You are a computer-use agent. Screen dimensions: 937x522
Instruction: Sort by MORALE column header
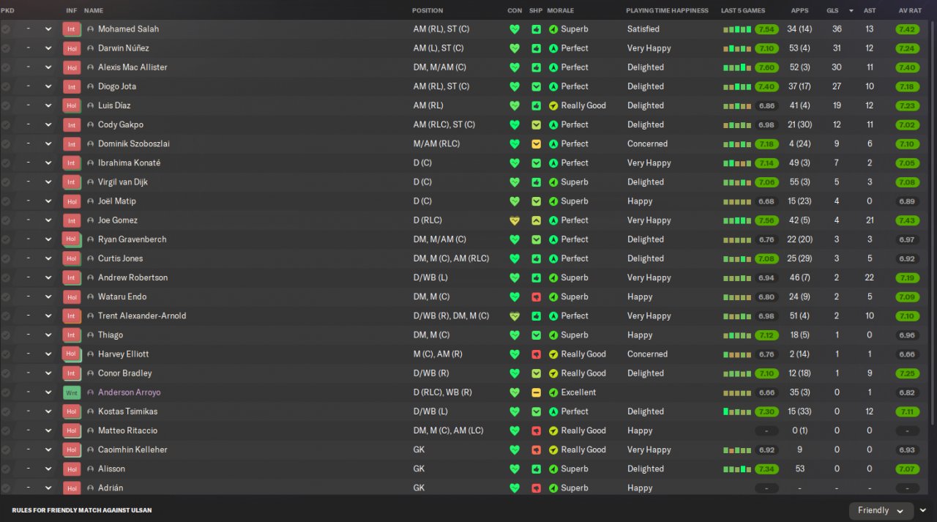pyautogui.click(x=561, y=11)
